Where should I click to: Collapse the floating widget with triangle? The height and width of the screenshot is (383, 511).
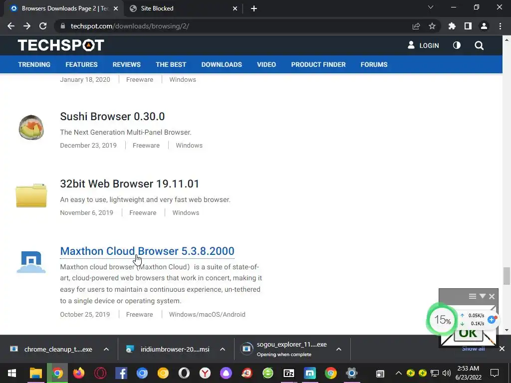point(483,296)
